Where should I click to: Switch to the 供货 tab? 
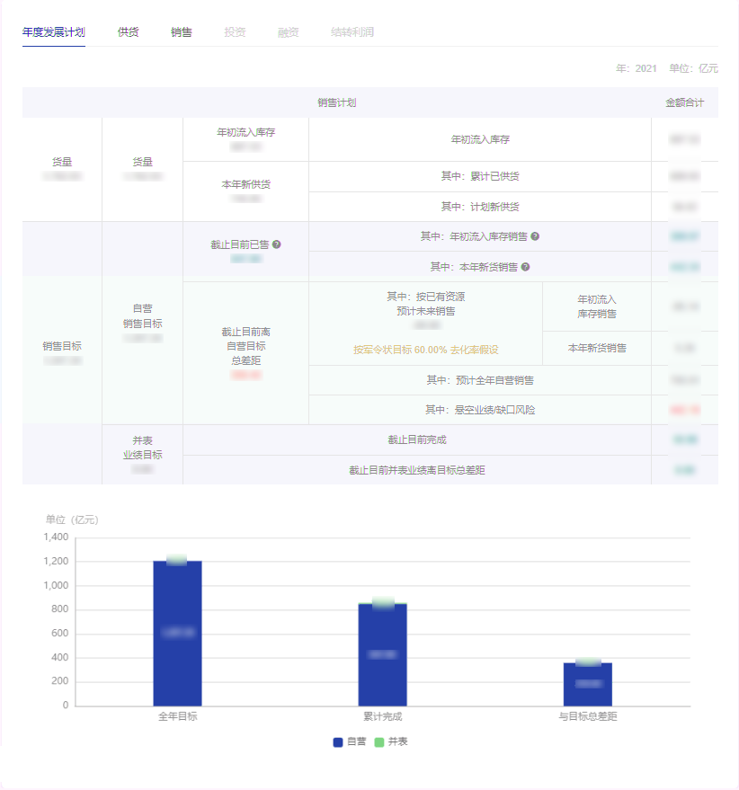pyautogui.click(x=128, y=32)
